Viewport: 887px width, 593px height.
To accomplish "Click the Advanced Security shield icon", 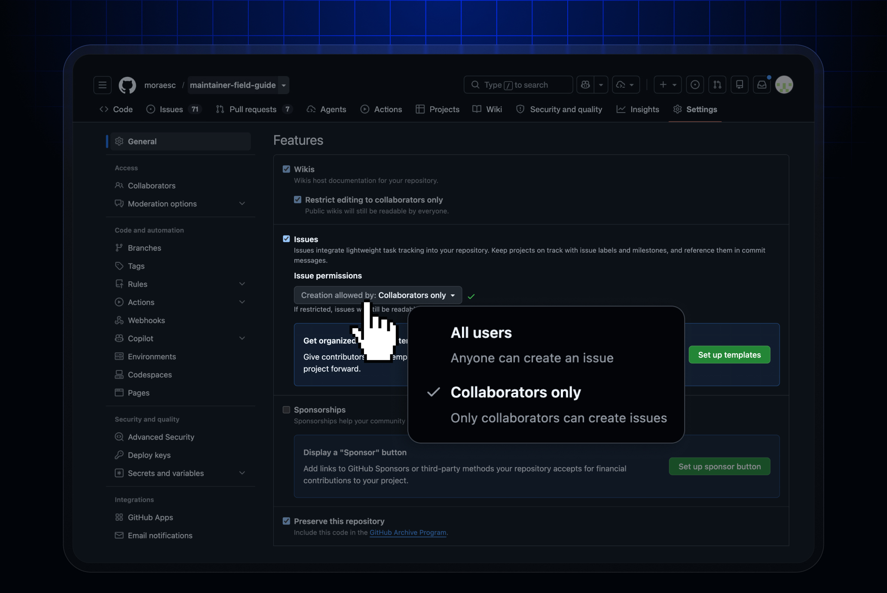I will (119, 437).
